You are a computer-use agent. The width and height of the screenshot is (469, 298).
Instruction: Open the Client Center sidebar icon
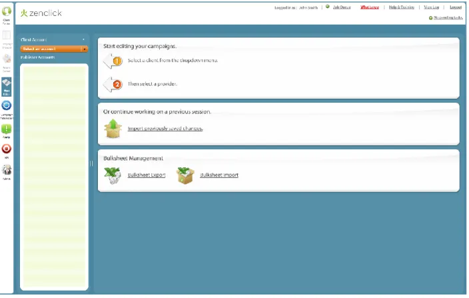point(6,12)
